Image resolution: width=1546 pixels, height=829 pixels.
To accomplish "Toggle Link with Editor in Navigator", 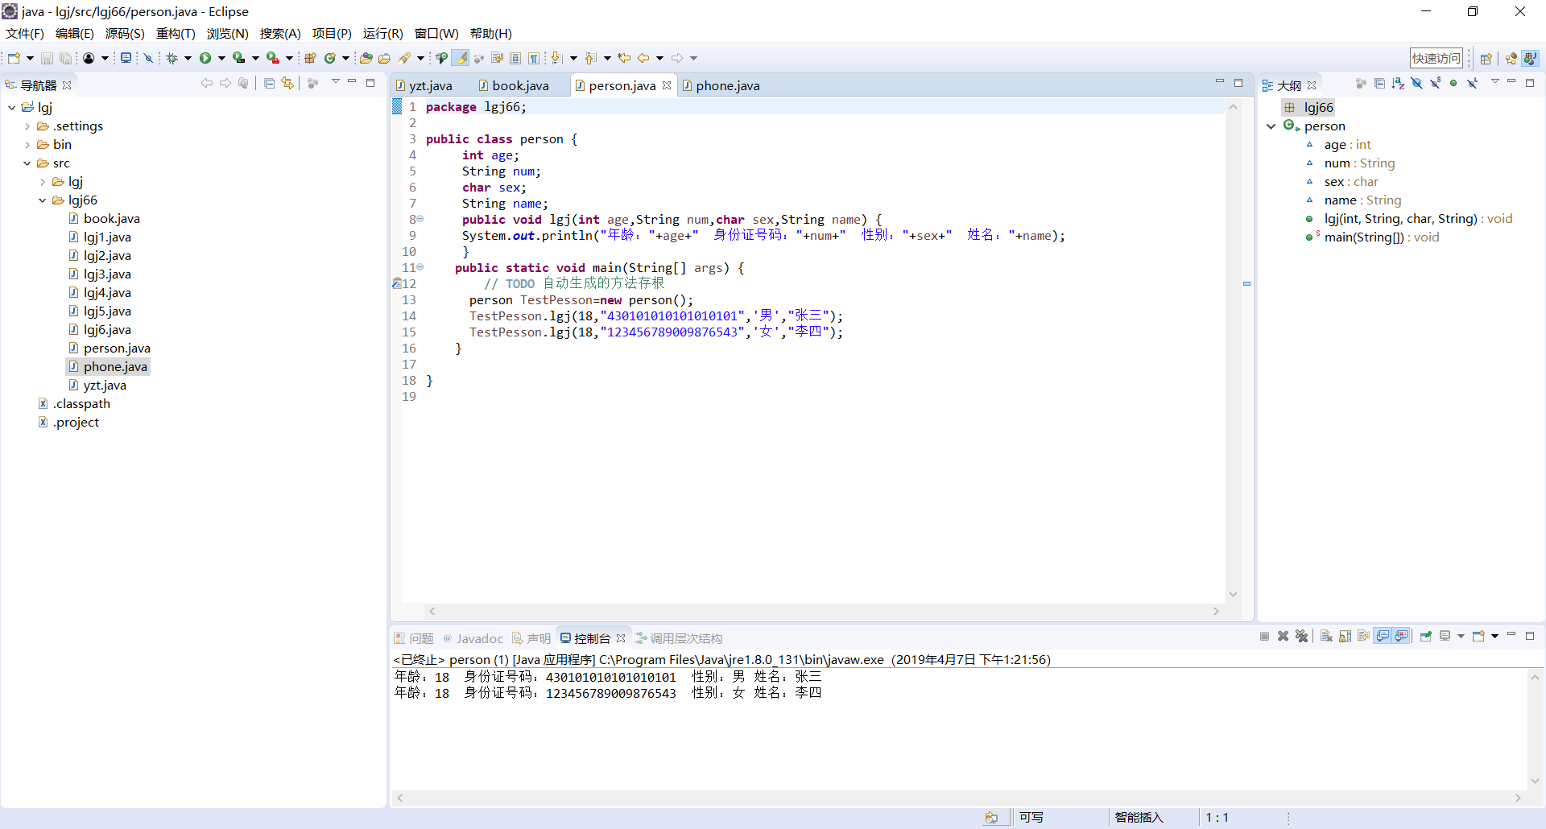I will click(287, 84).
